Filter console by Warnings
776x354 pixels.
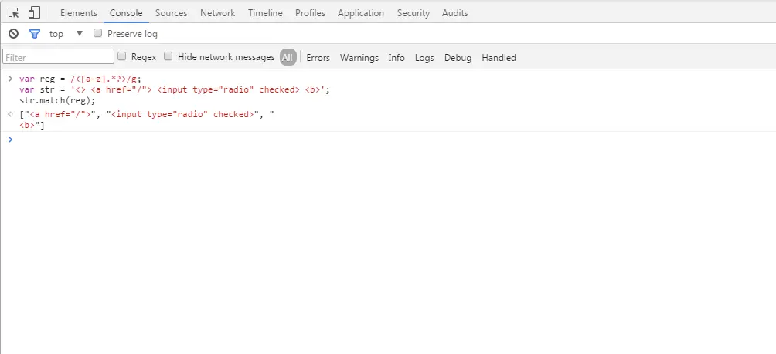point(359,58)
